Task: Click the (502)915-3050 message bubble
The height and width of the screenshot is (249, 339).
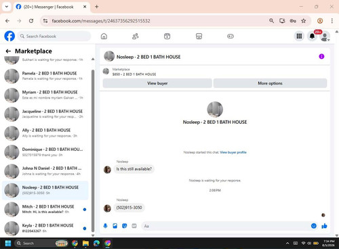Action: (129, 208)
